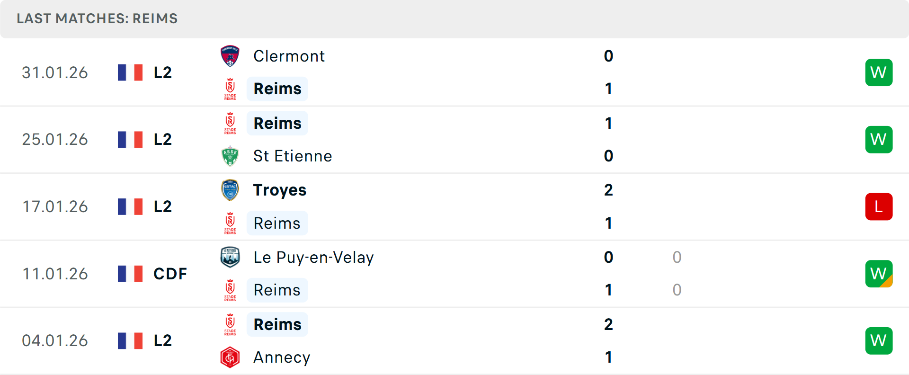Open the Clermont team link
The height and width of the screenshot is (375, 909).
coord(289,56)
